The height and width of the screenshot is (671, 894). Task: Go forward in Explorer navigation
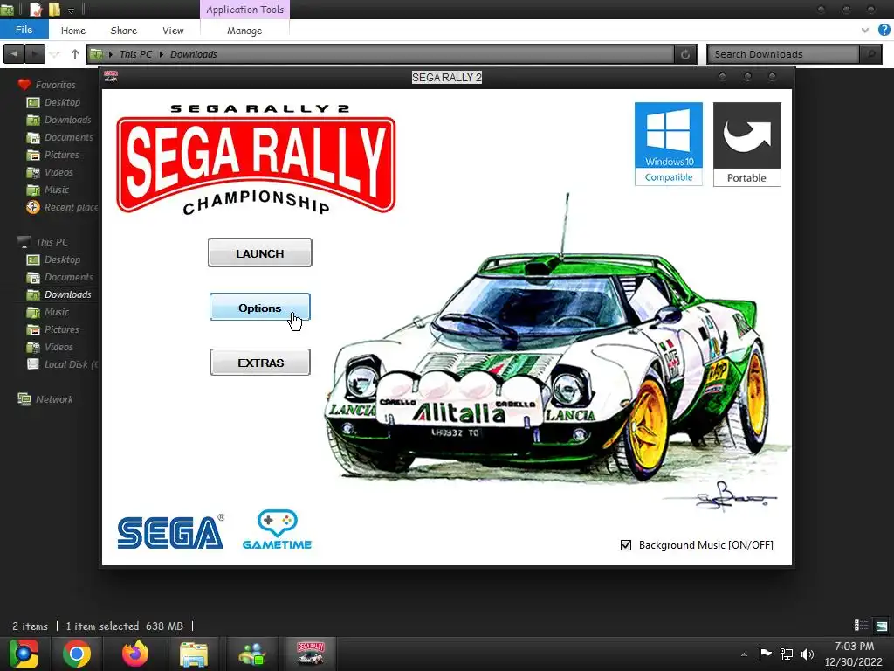click(x=34, y=54)
